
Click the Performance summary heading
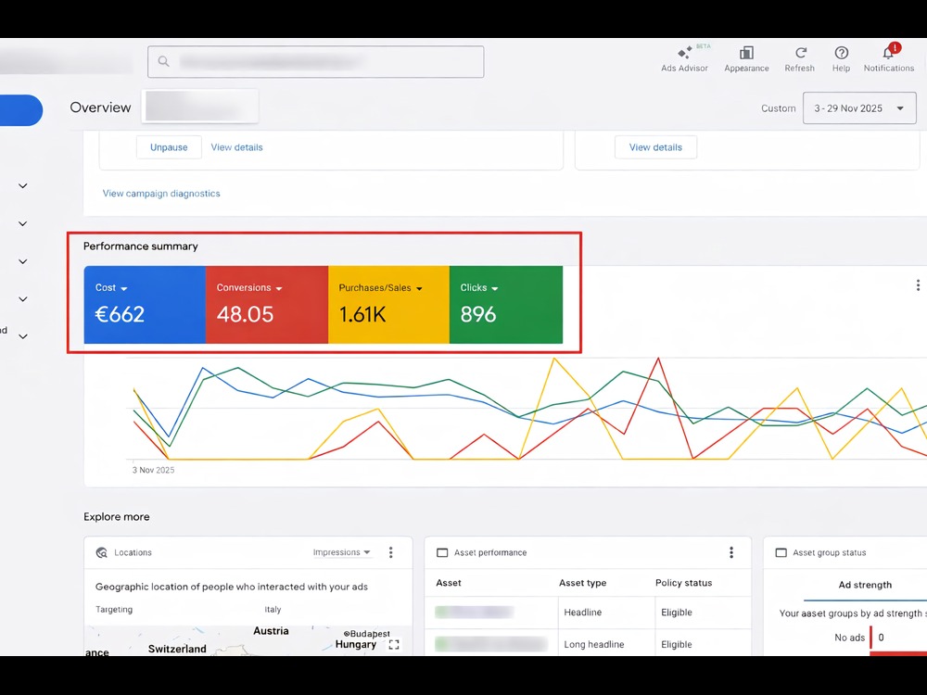pyautogui.click(x=141, y=246)
